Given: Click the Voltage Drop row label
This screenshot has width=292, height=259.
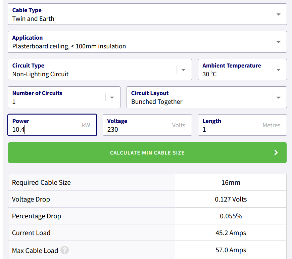Looking at the screenshot, I should coord(31,199).
